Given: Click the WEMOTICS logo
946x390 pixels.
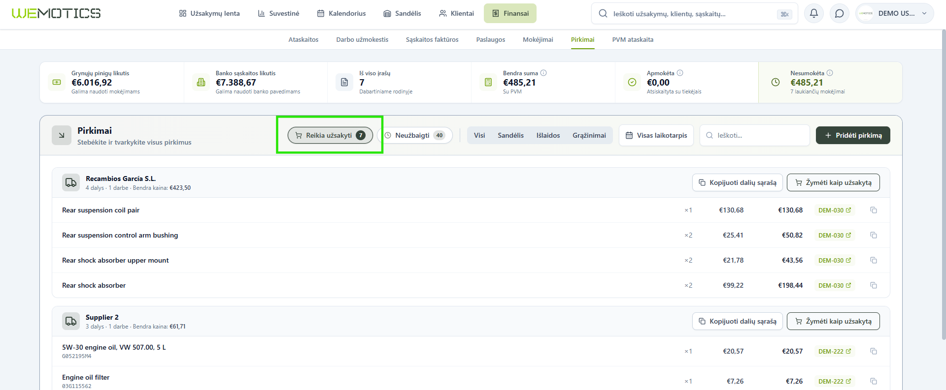Looking at the screenshot, I should tap(56, 13).
